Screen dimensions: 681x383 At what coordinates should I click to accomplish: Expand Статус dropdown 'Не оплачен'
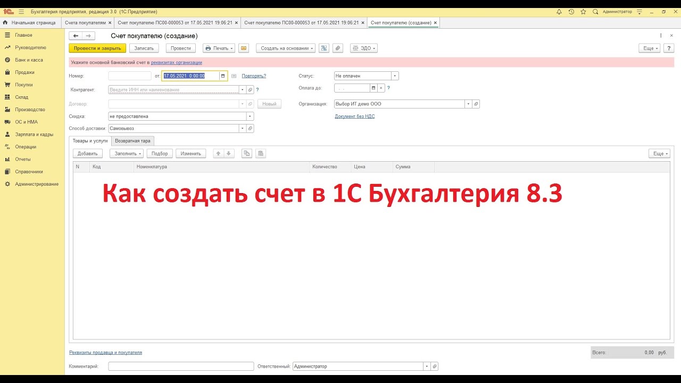click(x=395, y=76)
